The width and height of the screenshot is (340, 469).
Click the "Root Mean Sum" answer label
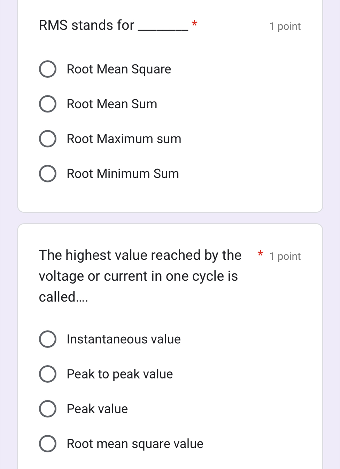coord(112,104)
